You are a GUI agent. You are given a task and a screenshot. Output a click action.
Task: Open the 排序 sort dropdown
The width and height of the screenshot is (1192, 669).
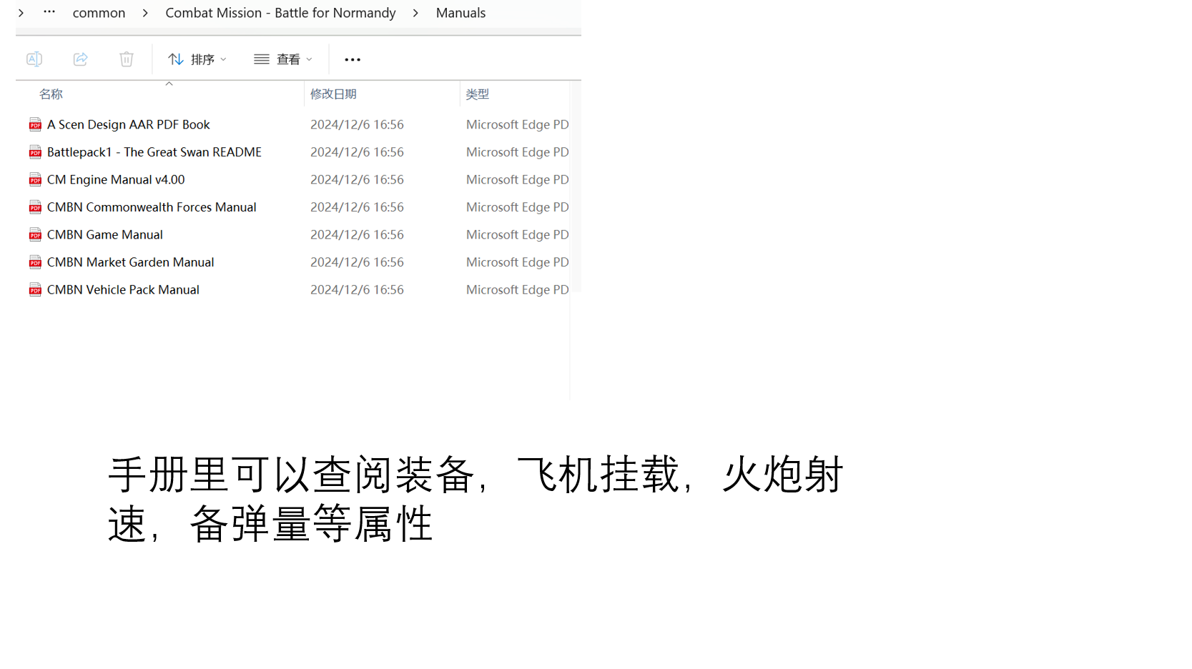point(197,59)
